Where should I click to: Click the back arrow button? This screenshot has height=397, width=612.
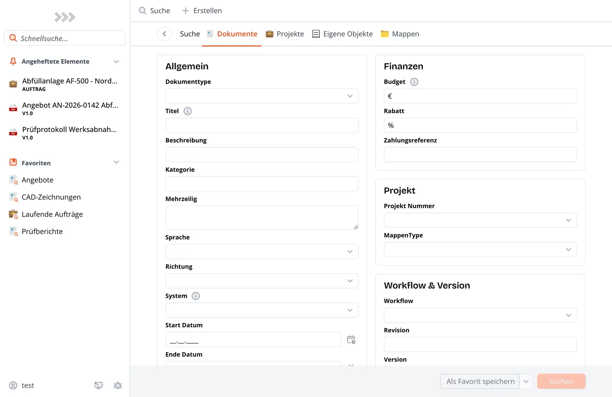(x=164, y=34)
